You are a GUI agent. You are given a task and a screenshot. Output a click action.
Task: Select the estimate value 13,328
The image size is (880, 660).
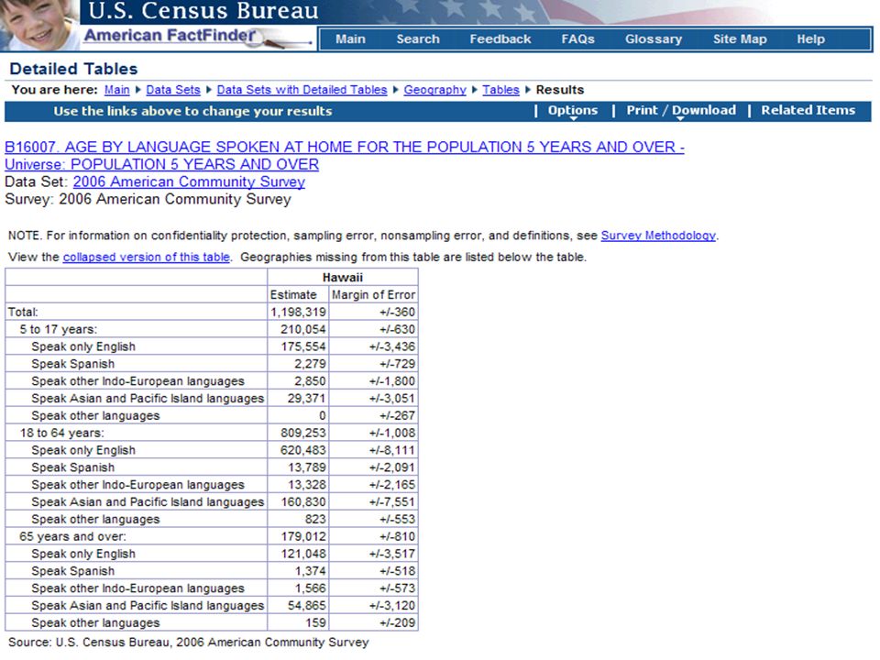306,485
